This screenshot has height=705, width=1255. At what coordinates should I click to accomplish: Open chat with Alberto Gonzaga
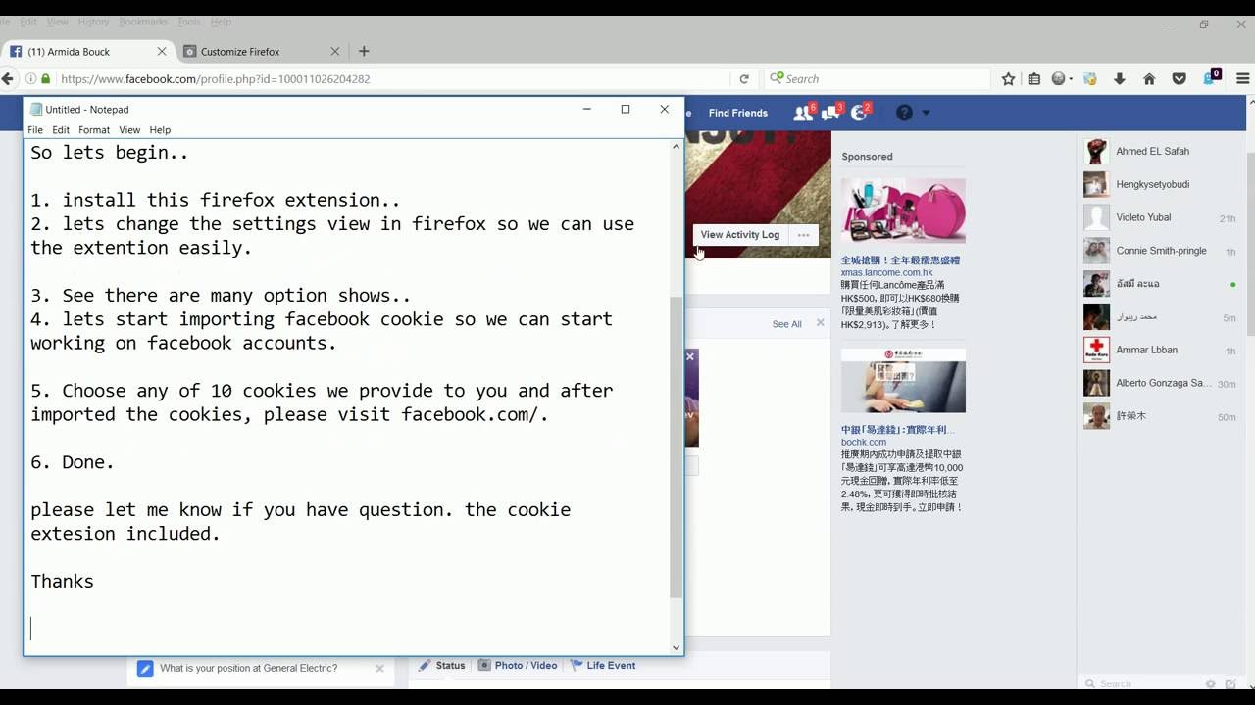click(x=1161, y=383)
